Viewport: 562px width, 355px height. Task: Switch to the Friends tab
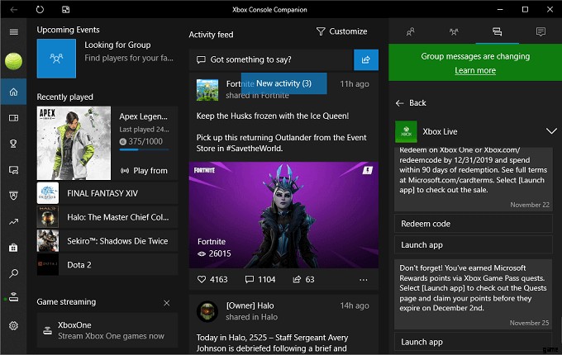(411, 31)
